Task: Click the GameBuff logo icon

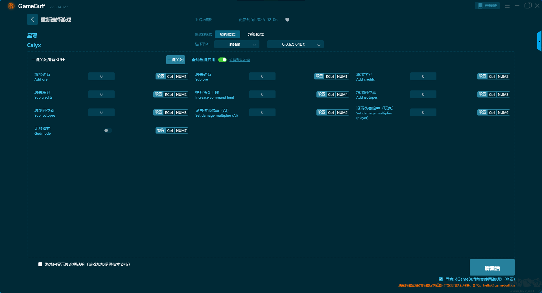Action: click(x=11, y=6)
